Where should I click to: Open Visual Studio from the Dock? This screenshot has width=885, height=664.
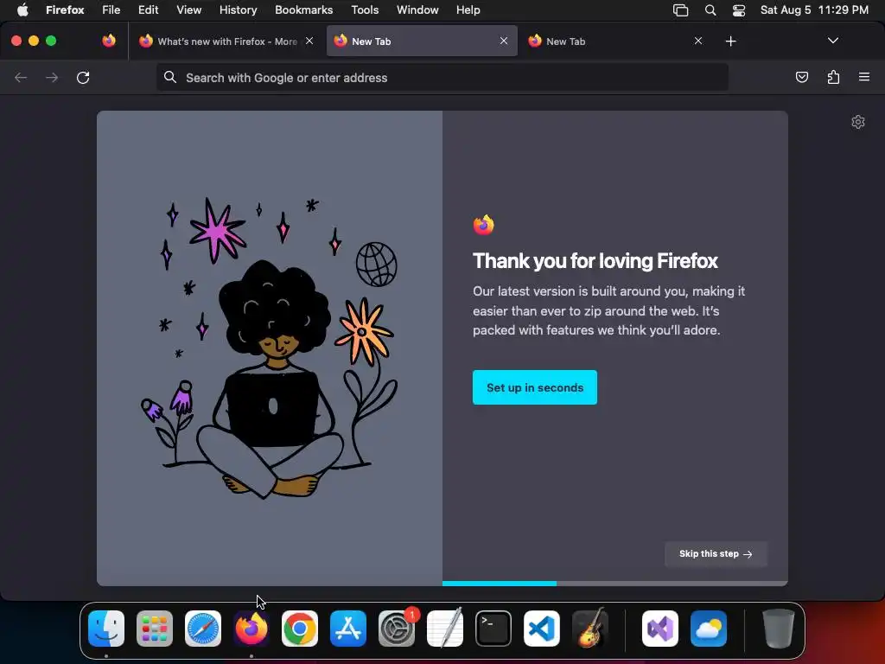660,629
